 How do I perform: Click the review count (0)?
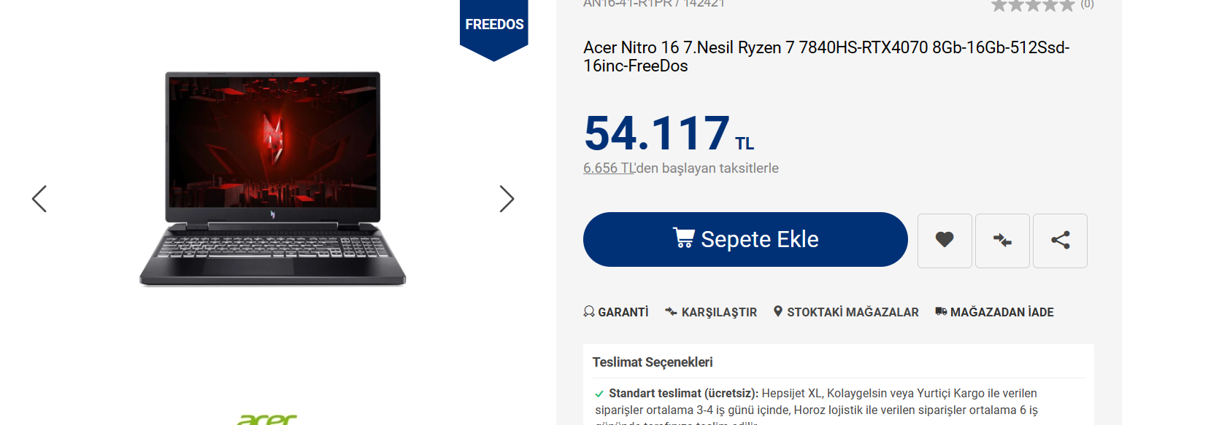[x=1087, y=4]
